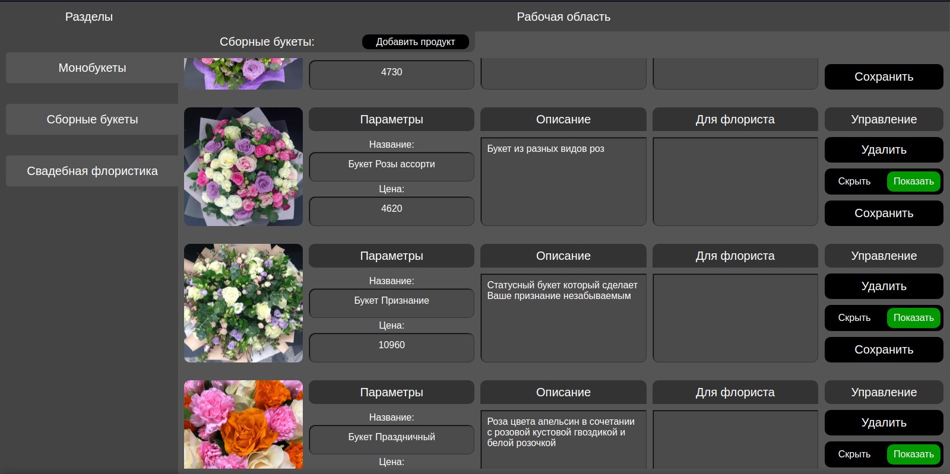Delete the Букет Праздничный product
Viewport: 950px width, 474px height.
pyautogui.click(x=884, y=422)
